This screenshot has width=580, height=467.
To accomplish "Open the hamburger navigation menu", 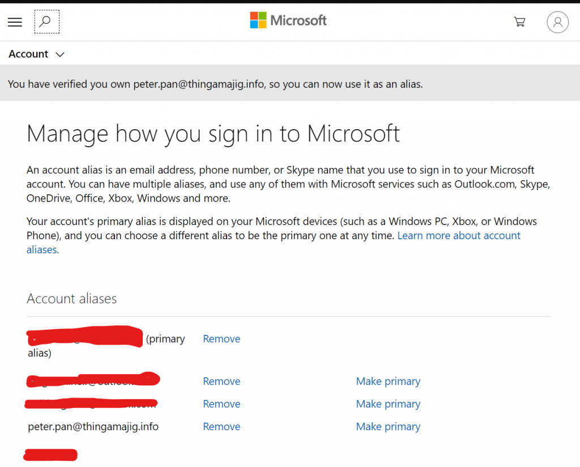I will pos(15,22).
